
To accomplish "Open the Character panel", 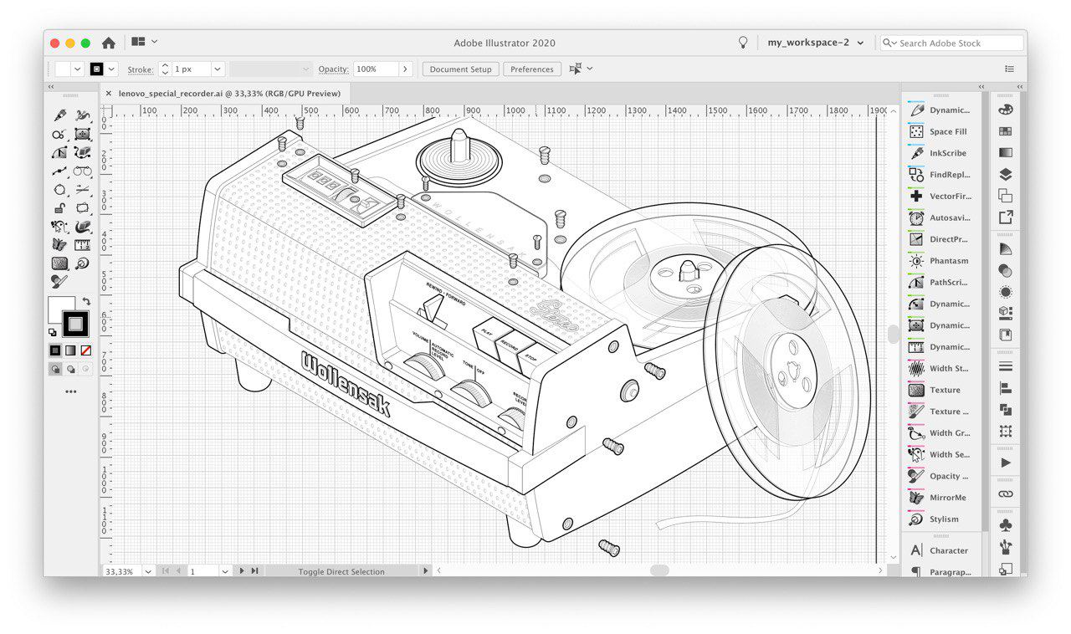I will 938,550.
